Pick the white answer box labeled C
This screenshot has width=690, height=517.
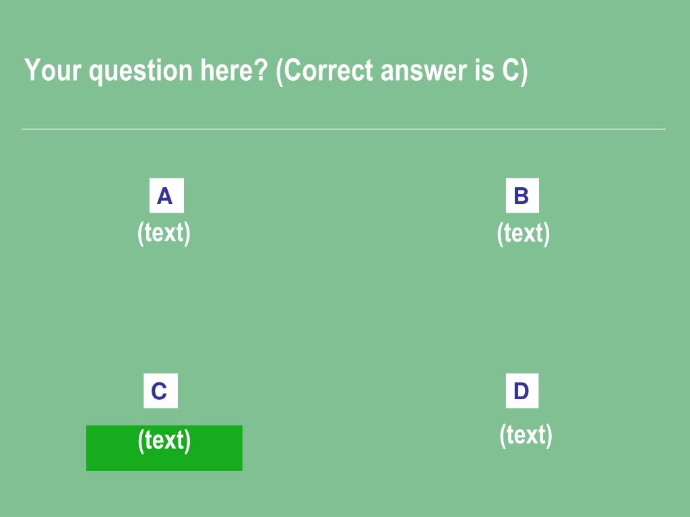click(160, 391)
